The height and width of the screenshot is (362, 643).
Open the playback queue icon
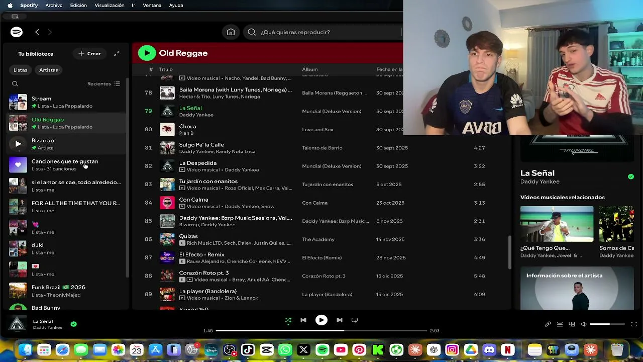[560, 324]
